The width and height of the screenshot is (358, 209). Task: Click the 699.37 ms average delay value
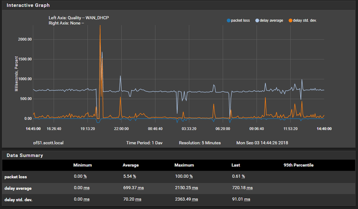point(133,188)
